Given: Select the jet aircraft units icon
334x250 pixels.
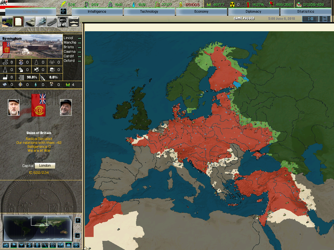Looking at the screenshot, I should point(41,22).
